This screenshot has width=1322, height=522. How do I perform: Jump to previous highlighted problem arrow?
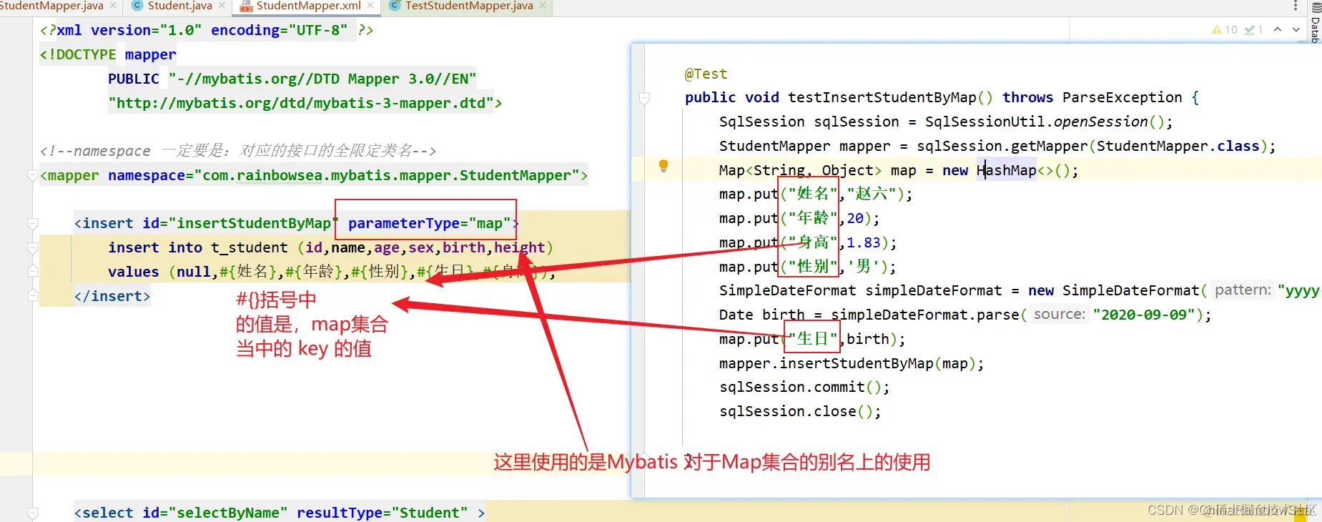1278,29
